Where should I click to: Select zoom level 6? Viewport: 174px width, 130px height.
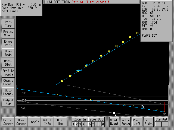coord(90,124)
